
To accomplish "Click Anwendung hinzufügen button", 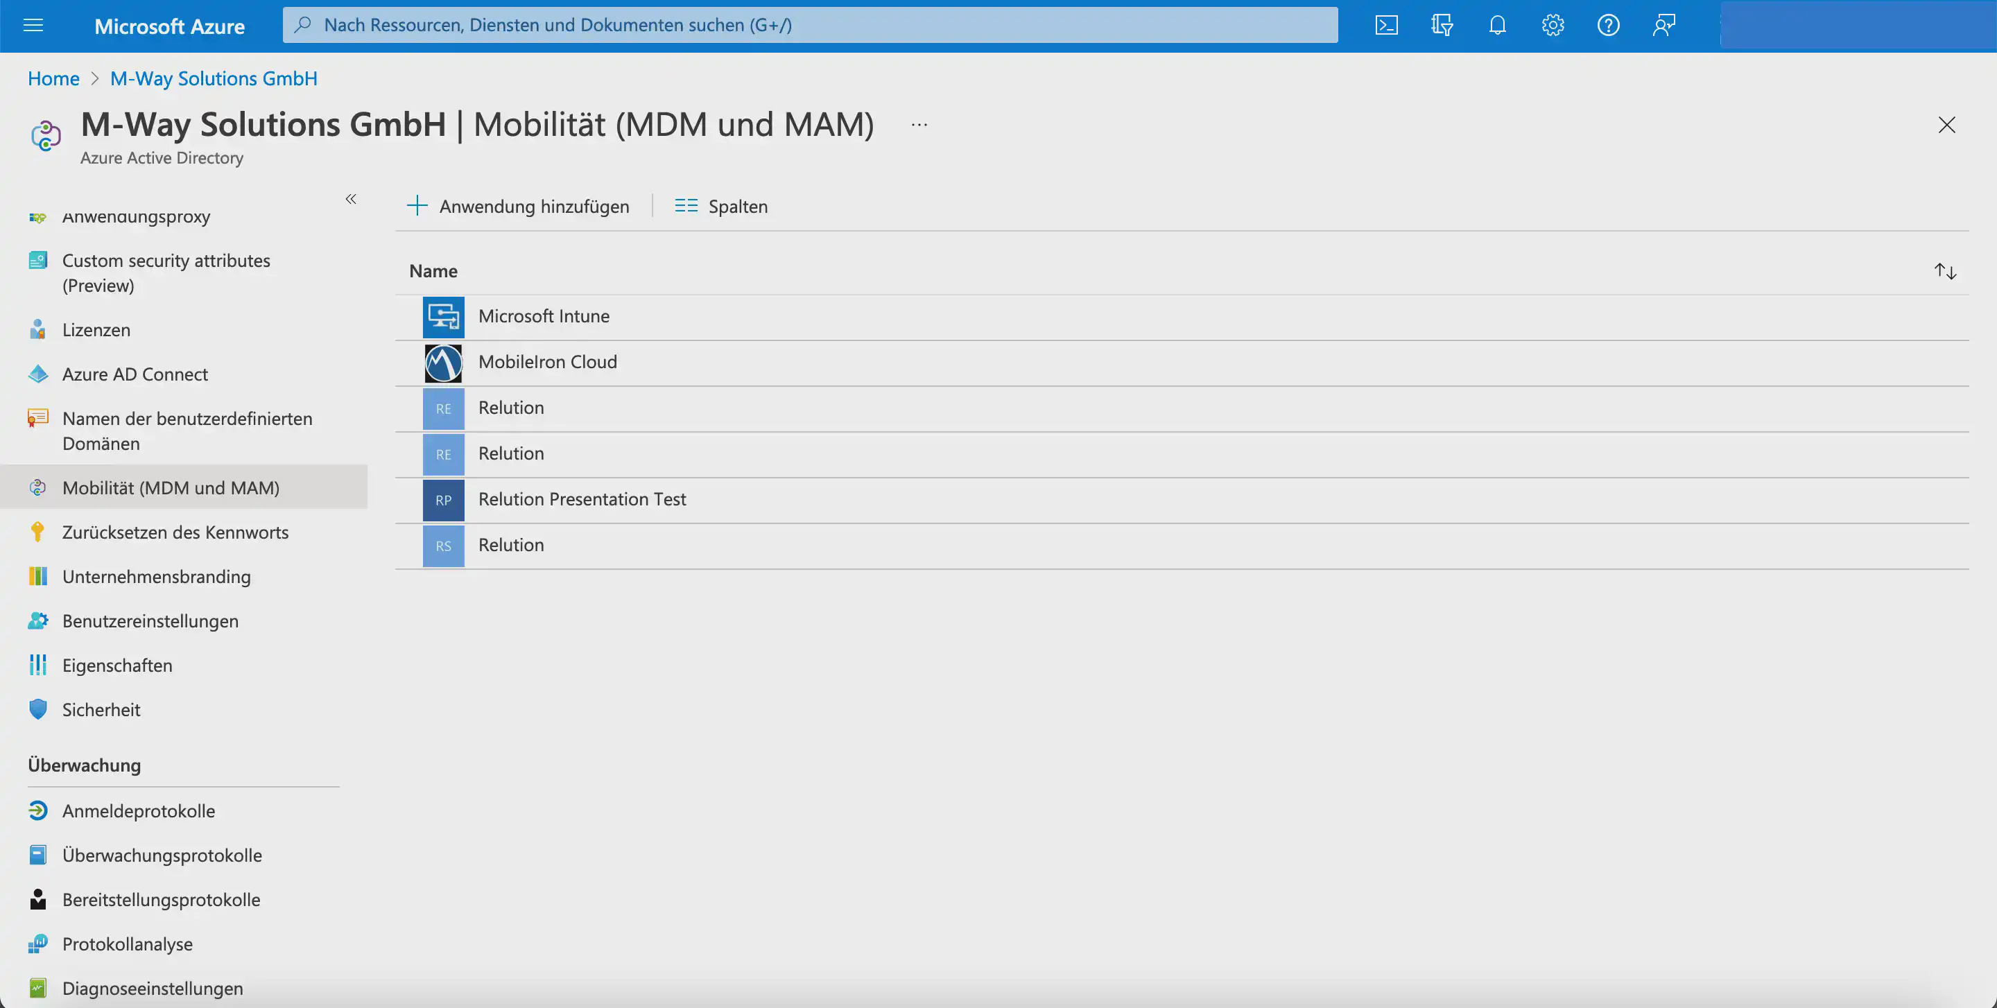I will (518, 206).
